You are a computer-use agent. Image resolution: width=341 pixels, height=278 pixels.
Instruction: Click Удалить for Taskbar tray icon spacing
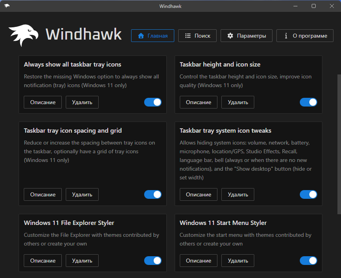click(x=82, y=194)
